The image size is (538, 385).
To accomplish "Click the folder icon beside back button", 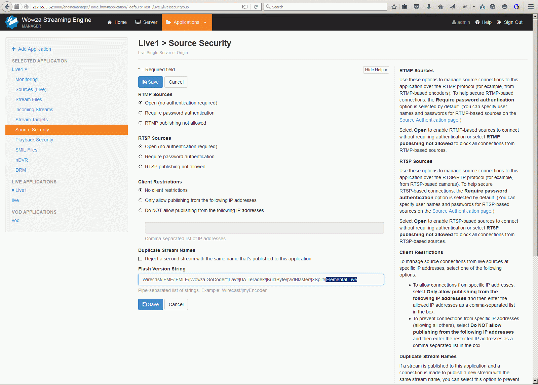I will pyautogui.click(x=17, y=7).
